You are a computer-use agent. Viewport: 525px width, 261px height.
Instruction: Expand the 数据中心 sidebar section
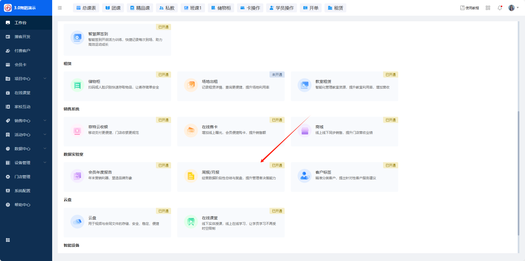(x=26, y=149)
